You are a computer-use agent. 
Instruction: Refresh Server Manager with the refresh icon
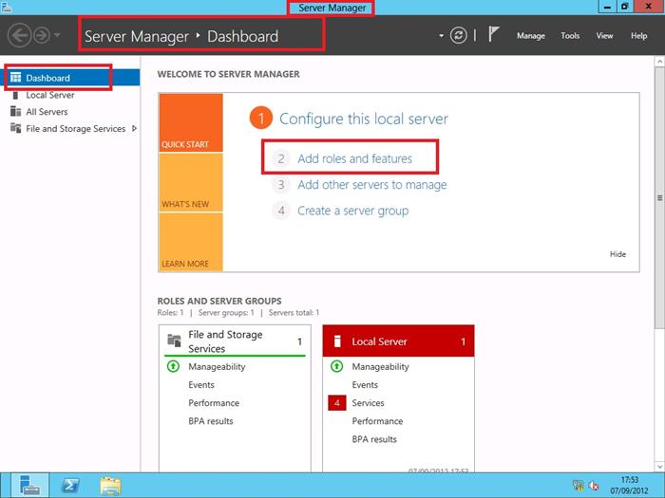point(459,35)
